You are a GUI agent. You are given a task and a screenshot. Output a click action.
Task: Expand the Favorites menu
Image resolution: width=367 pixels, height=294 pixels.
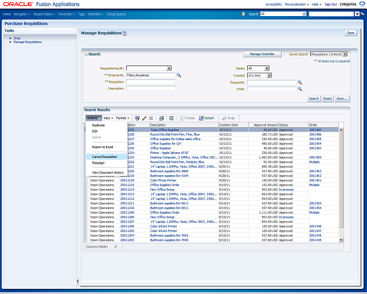click(67, 14)
